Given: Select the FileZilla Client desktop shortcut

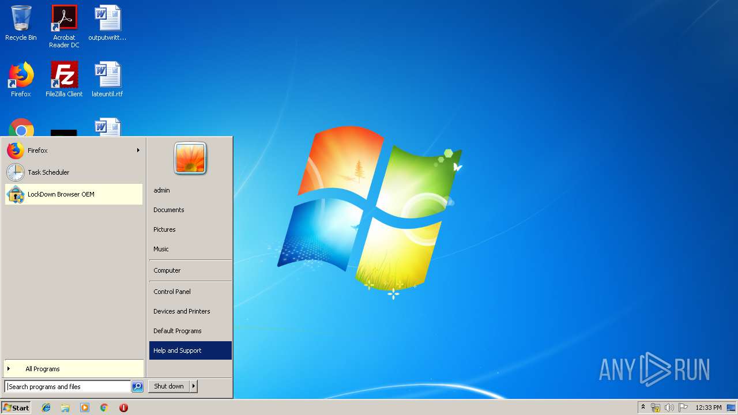Looking at the screenshot, I should click(x=64, y=80).
